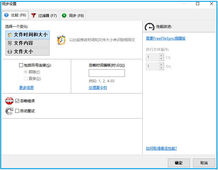This screenshot has width=218, height=170.
Task: Click small clock icon in 文件时间和大小
Action: click(x=10, y=35)
